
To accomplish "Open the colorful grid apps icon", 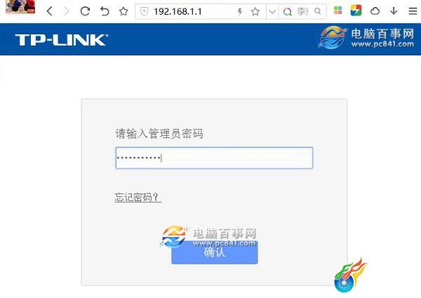I will tap(338, 11).
